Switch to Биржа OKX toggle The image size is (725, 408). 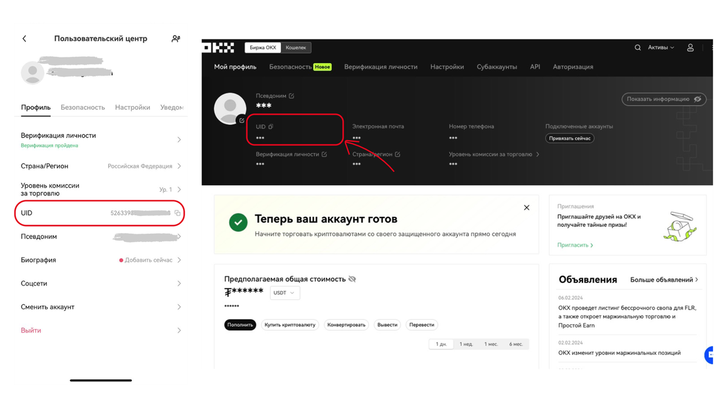(263, 48)
